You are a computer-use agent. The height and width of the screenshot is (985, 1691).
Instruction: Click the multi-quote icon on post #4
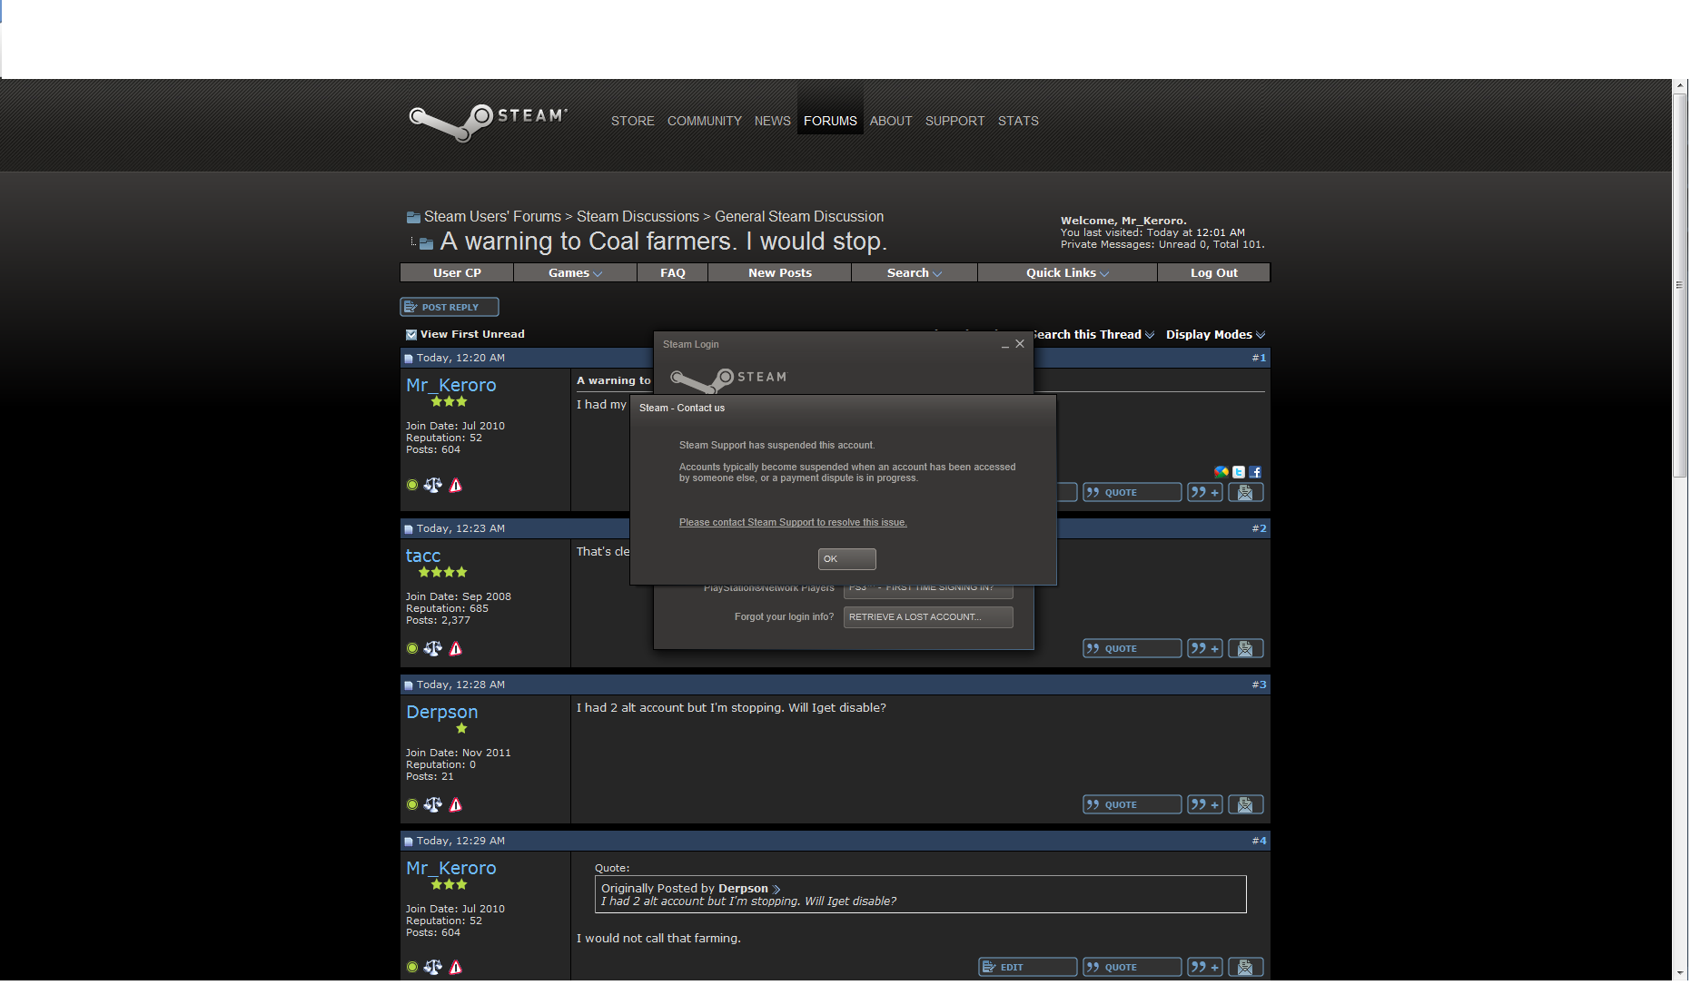point(1205,968)
